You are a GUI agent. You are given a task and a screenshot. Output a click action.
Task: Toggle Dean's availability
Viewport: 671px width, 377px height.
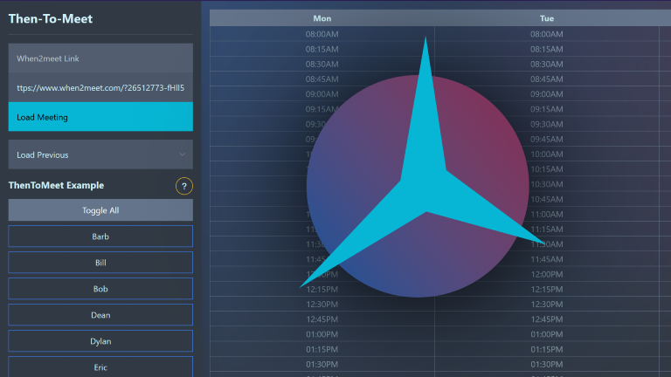[100, 315]
